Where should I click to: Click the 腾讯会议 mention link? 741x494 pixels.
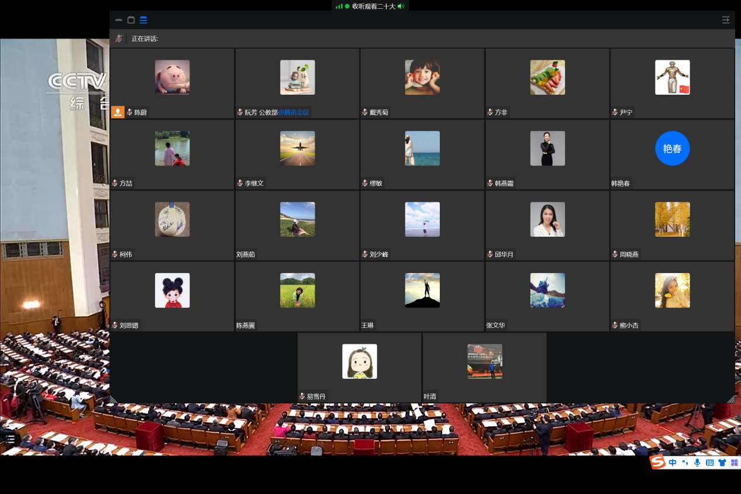point(293,112)
